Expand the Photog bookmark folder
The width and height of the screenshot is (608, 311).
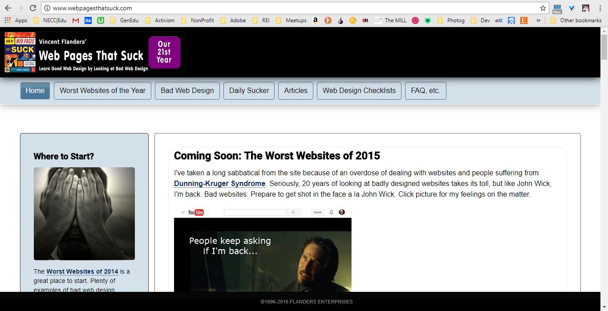point(451,20)
